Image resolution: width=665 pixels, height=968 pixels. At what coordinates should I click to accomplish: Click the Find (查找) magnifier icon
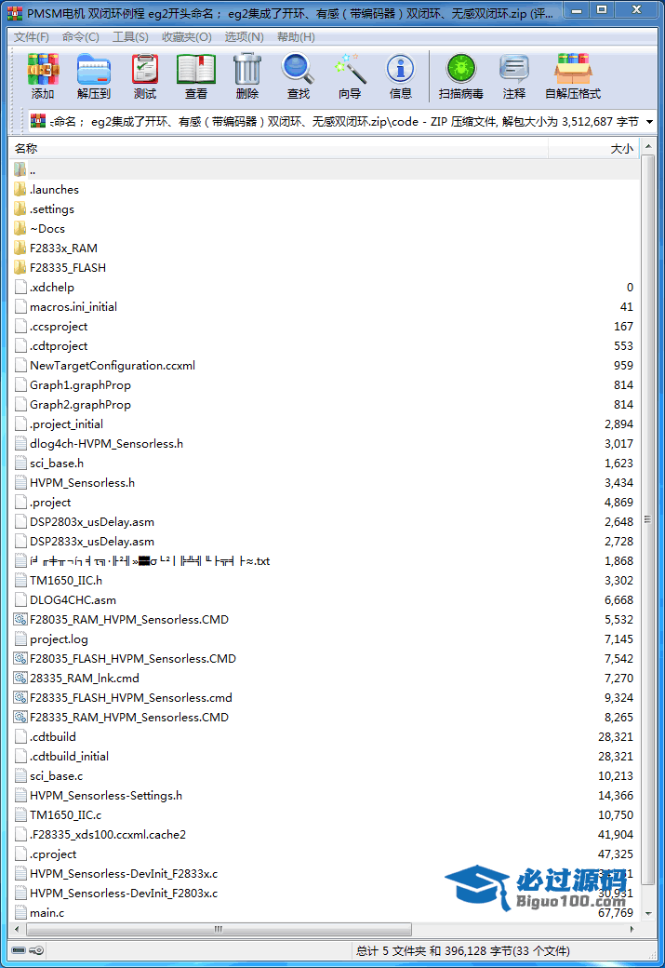(298, 69)
